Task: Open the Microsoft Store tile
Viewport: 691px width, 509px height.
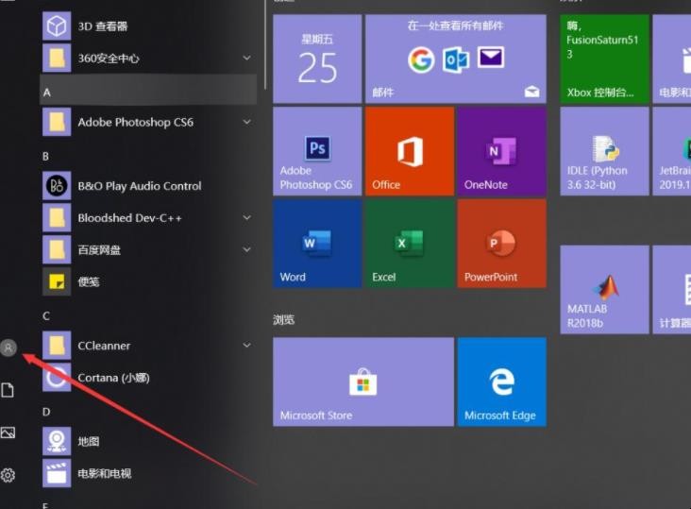Action: (x=363, y=382)
